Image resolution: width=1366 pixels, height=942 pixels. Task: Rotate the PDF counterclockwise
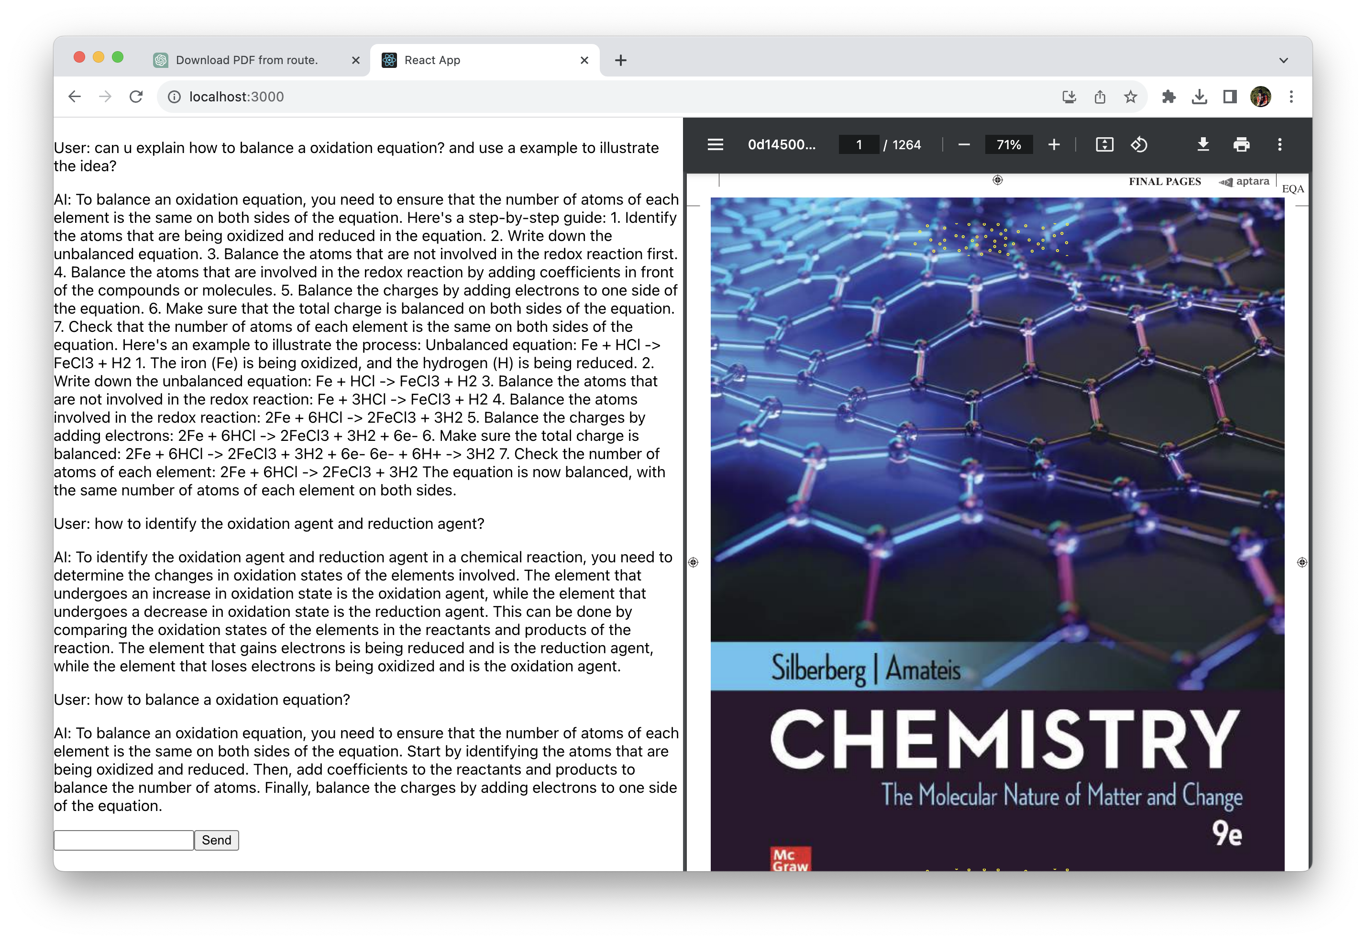tap(1139, 144)
